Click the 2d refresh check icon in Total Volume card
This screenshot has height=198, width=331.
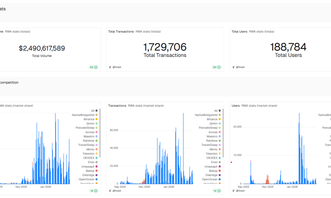[96, 67]
